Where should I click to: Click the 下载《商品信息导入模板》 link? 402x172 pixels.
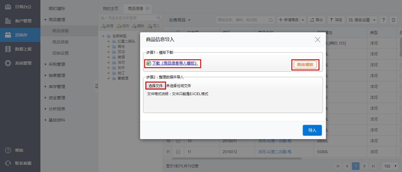coord(175,63)
